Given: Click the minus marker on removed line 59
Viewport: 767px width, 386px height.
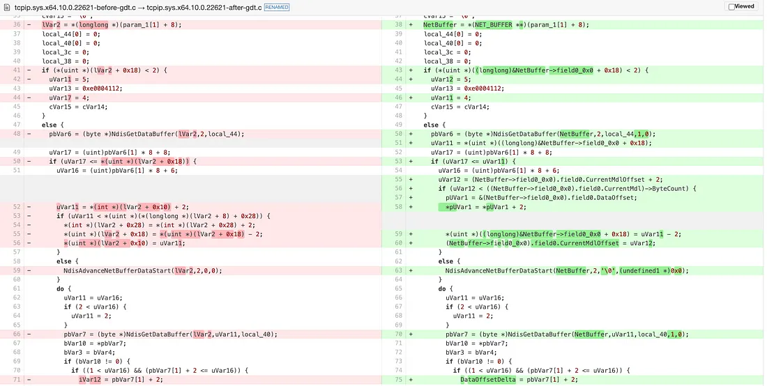Looking at the screenshot, I should point(29,270).
